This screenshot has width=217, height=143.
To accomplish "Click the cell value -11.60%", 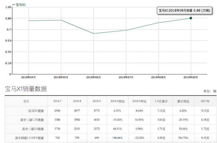I will click(x=117, y=120).
